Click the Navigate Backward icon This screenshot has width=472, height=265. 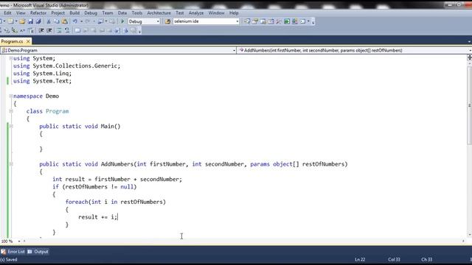point(100,21)
